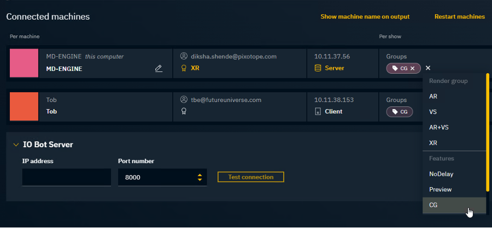Click the IP address input field
492x228 pixels.
coord(66,177)
